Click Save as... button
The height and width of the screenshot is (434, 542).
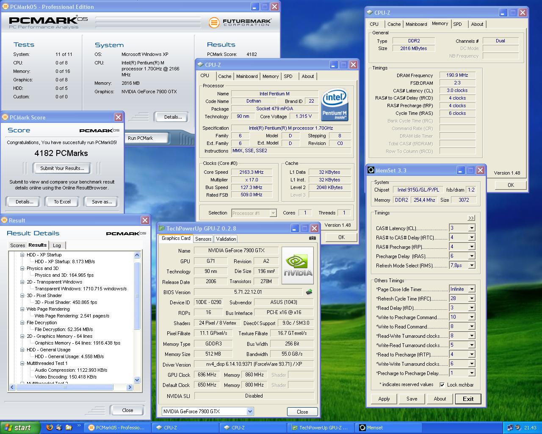click(102, 202)
